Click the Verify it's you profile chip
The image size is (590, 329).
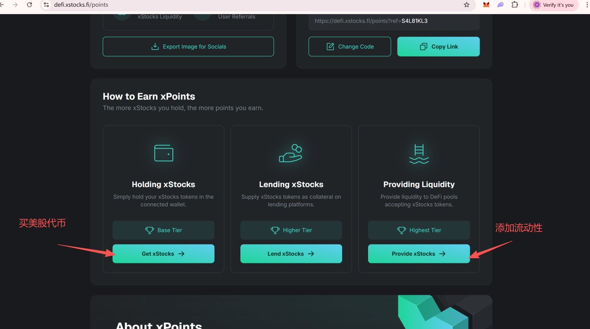[553, 5]
